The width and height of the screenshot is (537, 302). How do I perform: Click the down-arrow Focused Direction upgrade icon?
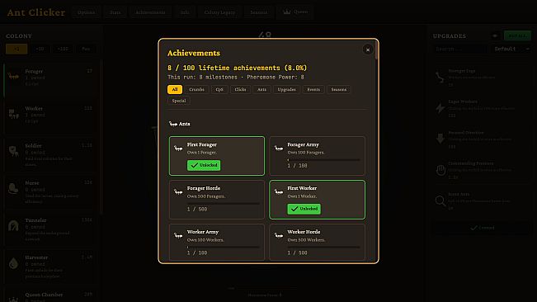(x=440, y=139)
